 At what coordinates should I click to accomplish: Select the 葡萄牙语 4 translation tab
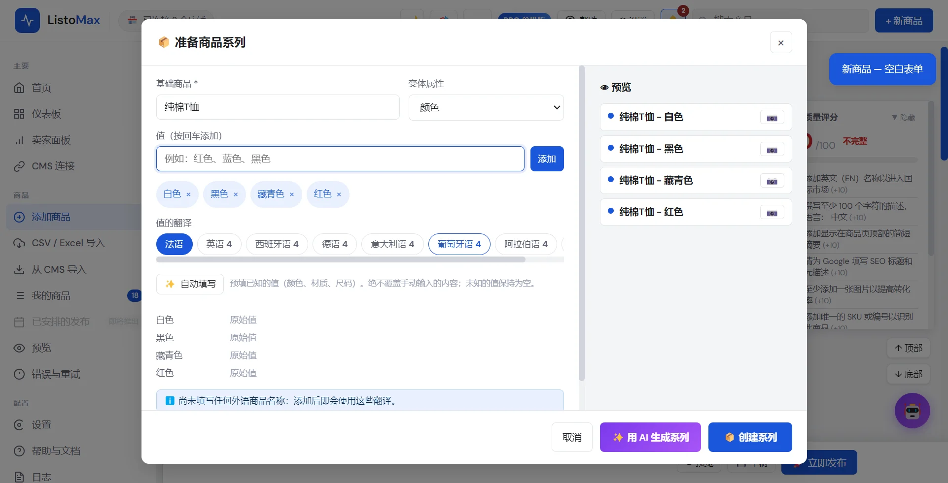pyautogui.click(x=459, y=244)
